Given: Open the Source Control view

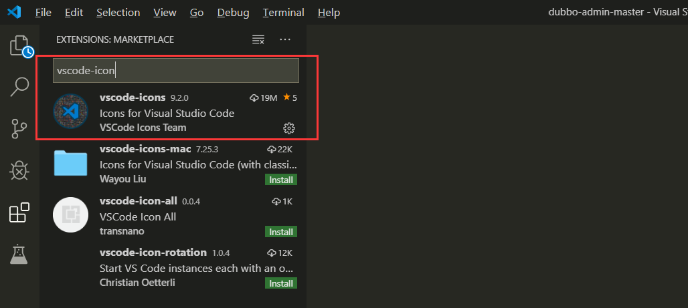Looking at the screenshot, I should point(19,129).
